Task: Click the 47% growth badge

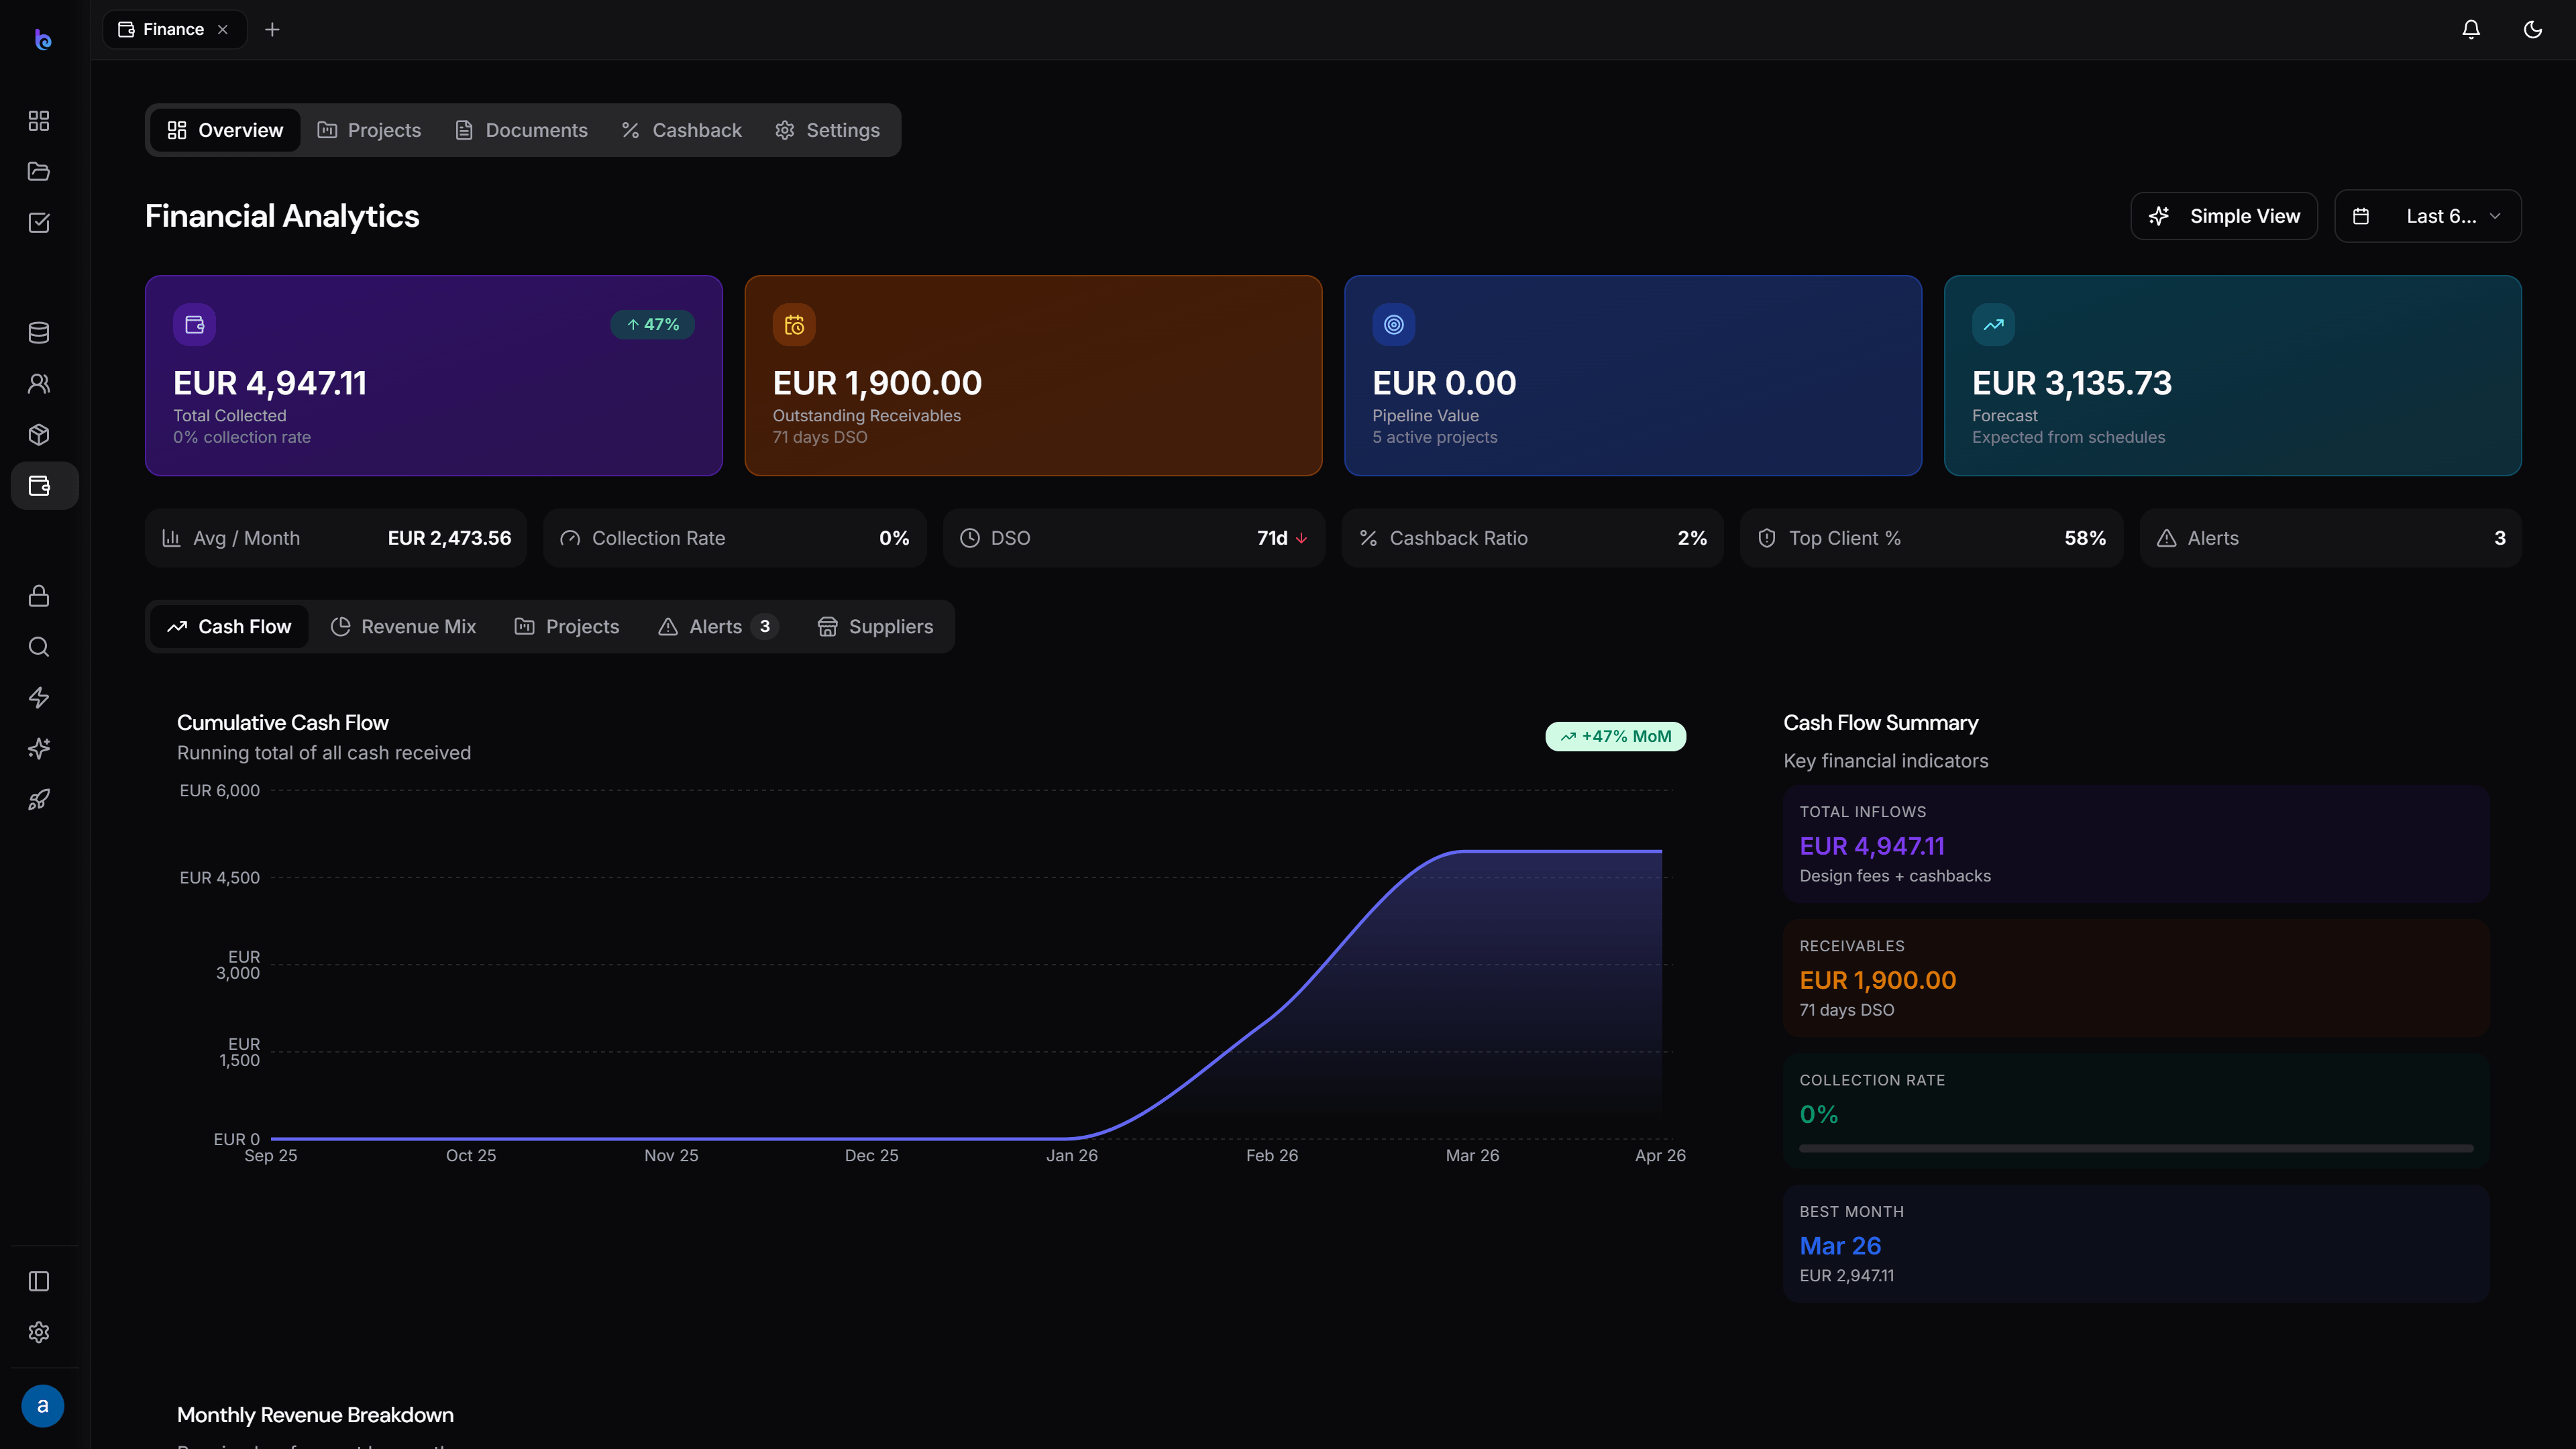Action: click(x=652, y=325)
